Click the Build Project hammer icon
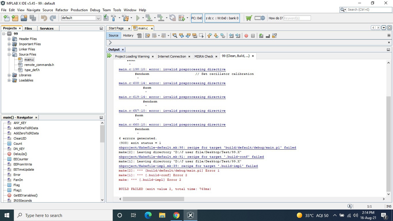Image resolution: width=393 pixels, height=221 pixels. (113, 18)
